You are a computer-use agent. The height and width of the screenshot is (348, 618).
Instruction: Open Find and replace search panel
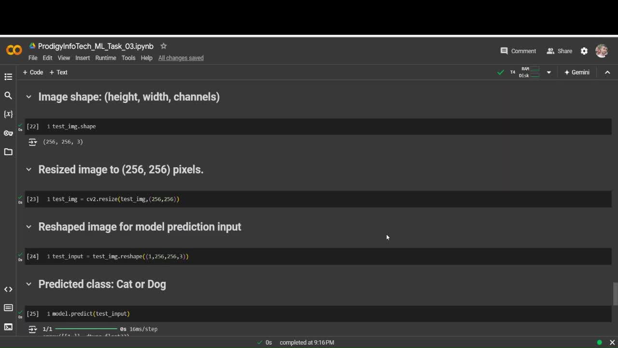[8, 96]
